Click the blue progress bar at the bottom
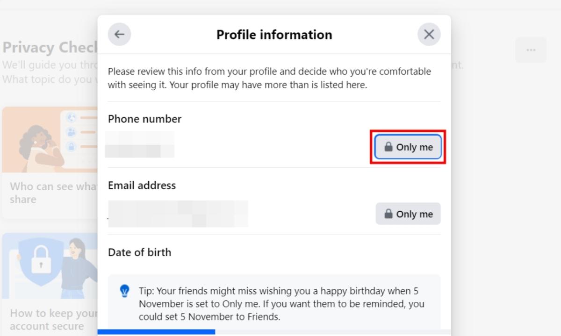561x336 pixels. (157, 334)
